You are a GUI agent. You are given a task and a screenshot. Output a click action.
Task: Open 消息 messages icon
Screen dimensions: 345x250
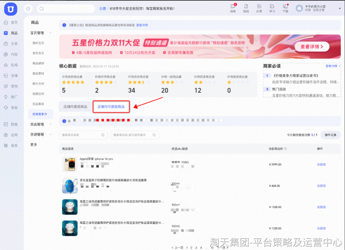[x=233, y=8]
